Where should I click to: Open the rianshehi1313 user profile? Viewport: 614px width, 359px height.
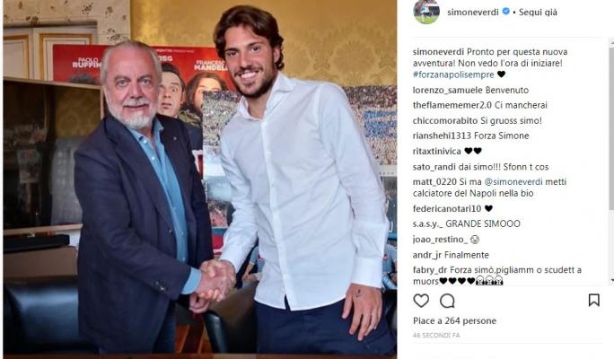point(442,136)
